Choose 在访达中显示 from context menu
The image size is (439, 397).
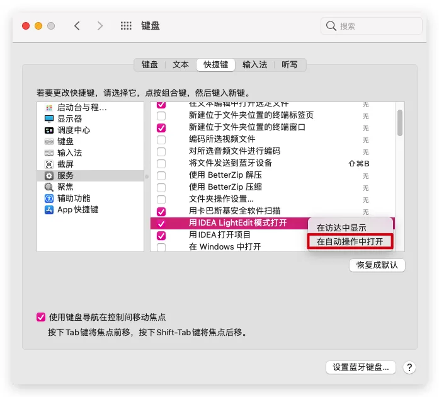(341, 228)
